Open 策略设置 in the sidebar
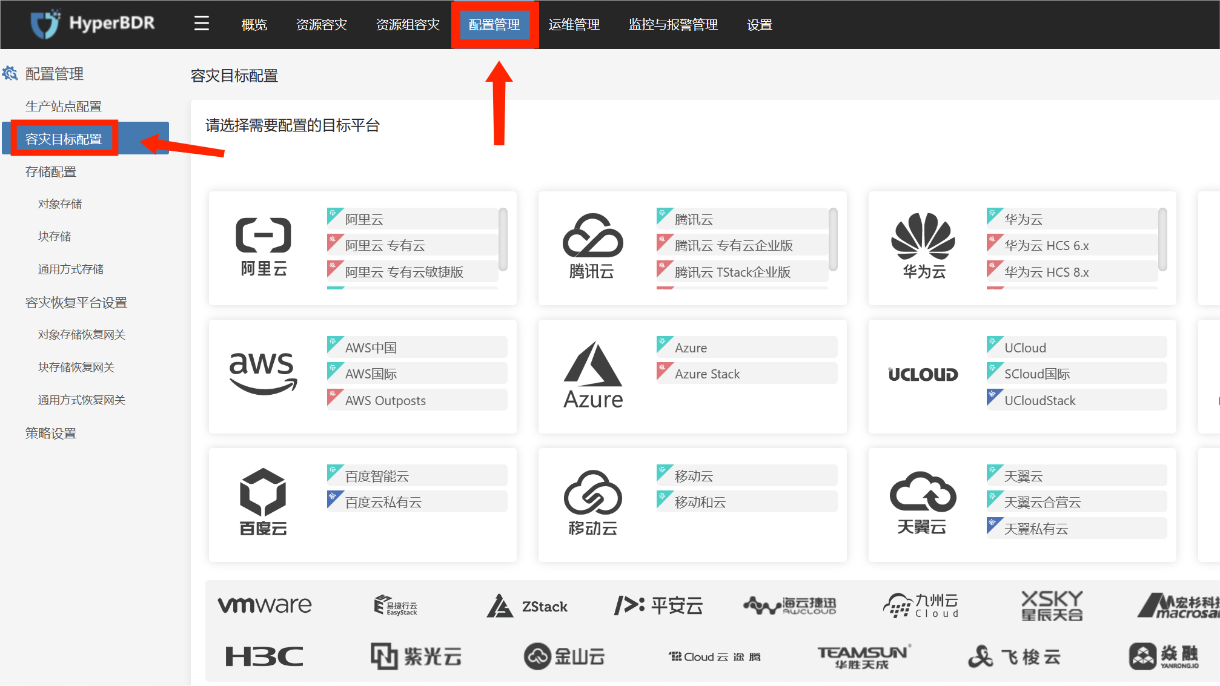 coord(51,434)
